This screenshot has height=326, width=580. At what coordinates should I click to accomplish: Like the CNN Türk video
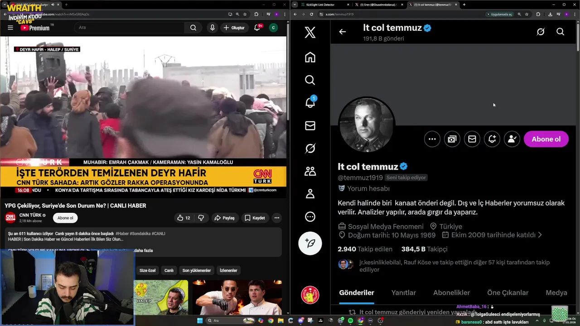pos(184,218)
